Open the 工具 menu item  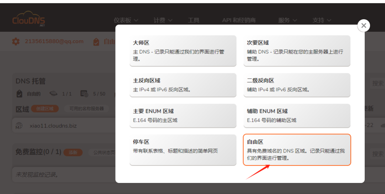(194, 20)
